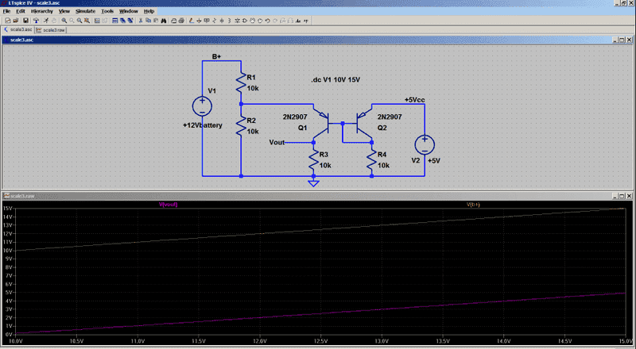The image size is (636, 349).
Task: Open the Hierarchy menu
Action: [x=41, y=12]
